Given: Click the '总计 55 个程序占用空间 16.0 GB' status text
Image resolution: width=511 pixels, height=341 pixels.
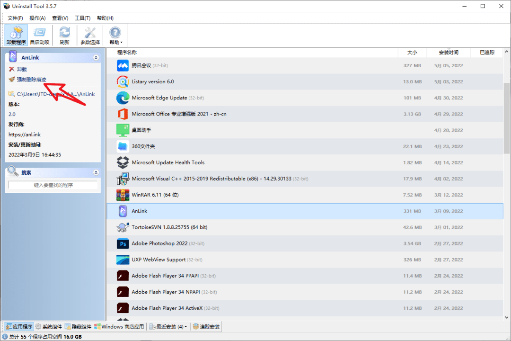Looking at the screenshot, I should click(x=45, y=336).
